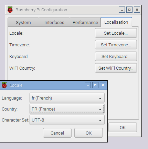This screenshot has height=149, width=148.
Task: Maximize the Raspberry Pi Configuration window
Action: pyautogui.click(x=129, y=10)
